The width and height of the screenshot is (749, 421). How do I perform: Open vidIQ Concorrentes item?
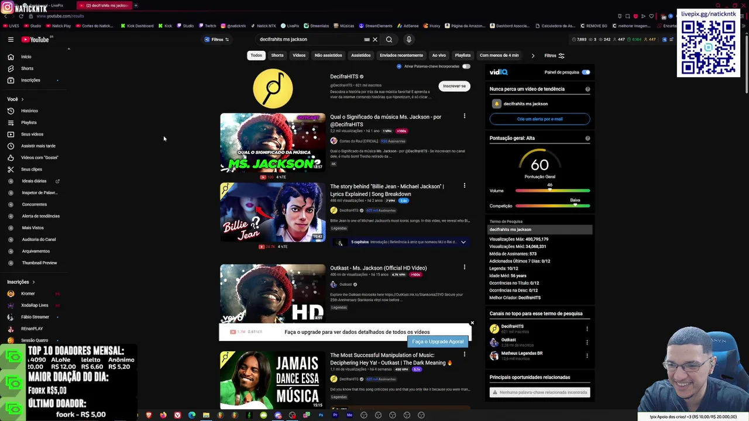click(34, 204)
